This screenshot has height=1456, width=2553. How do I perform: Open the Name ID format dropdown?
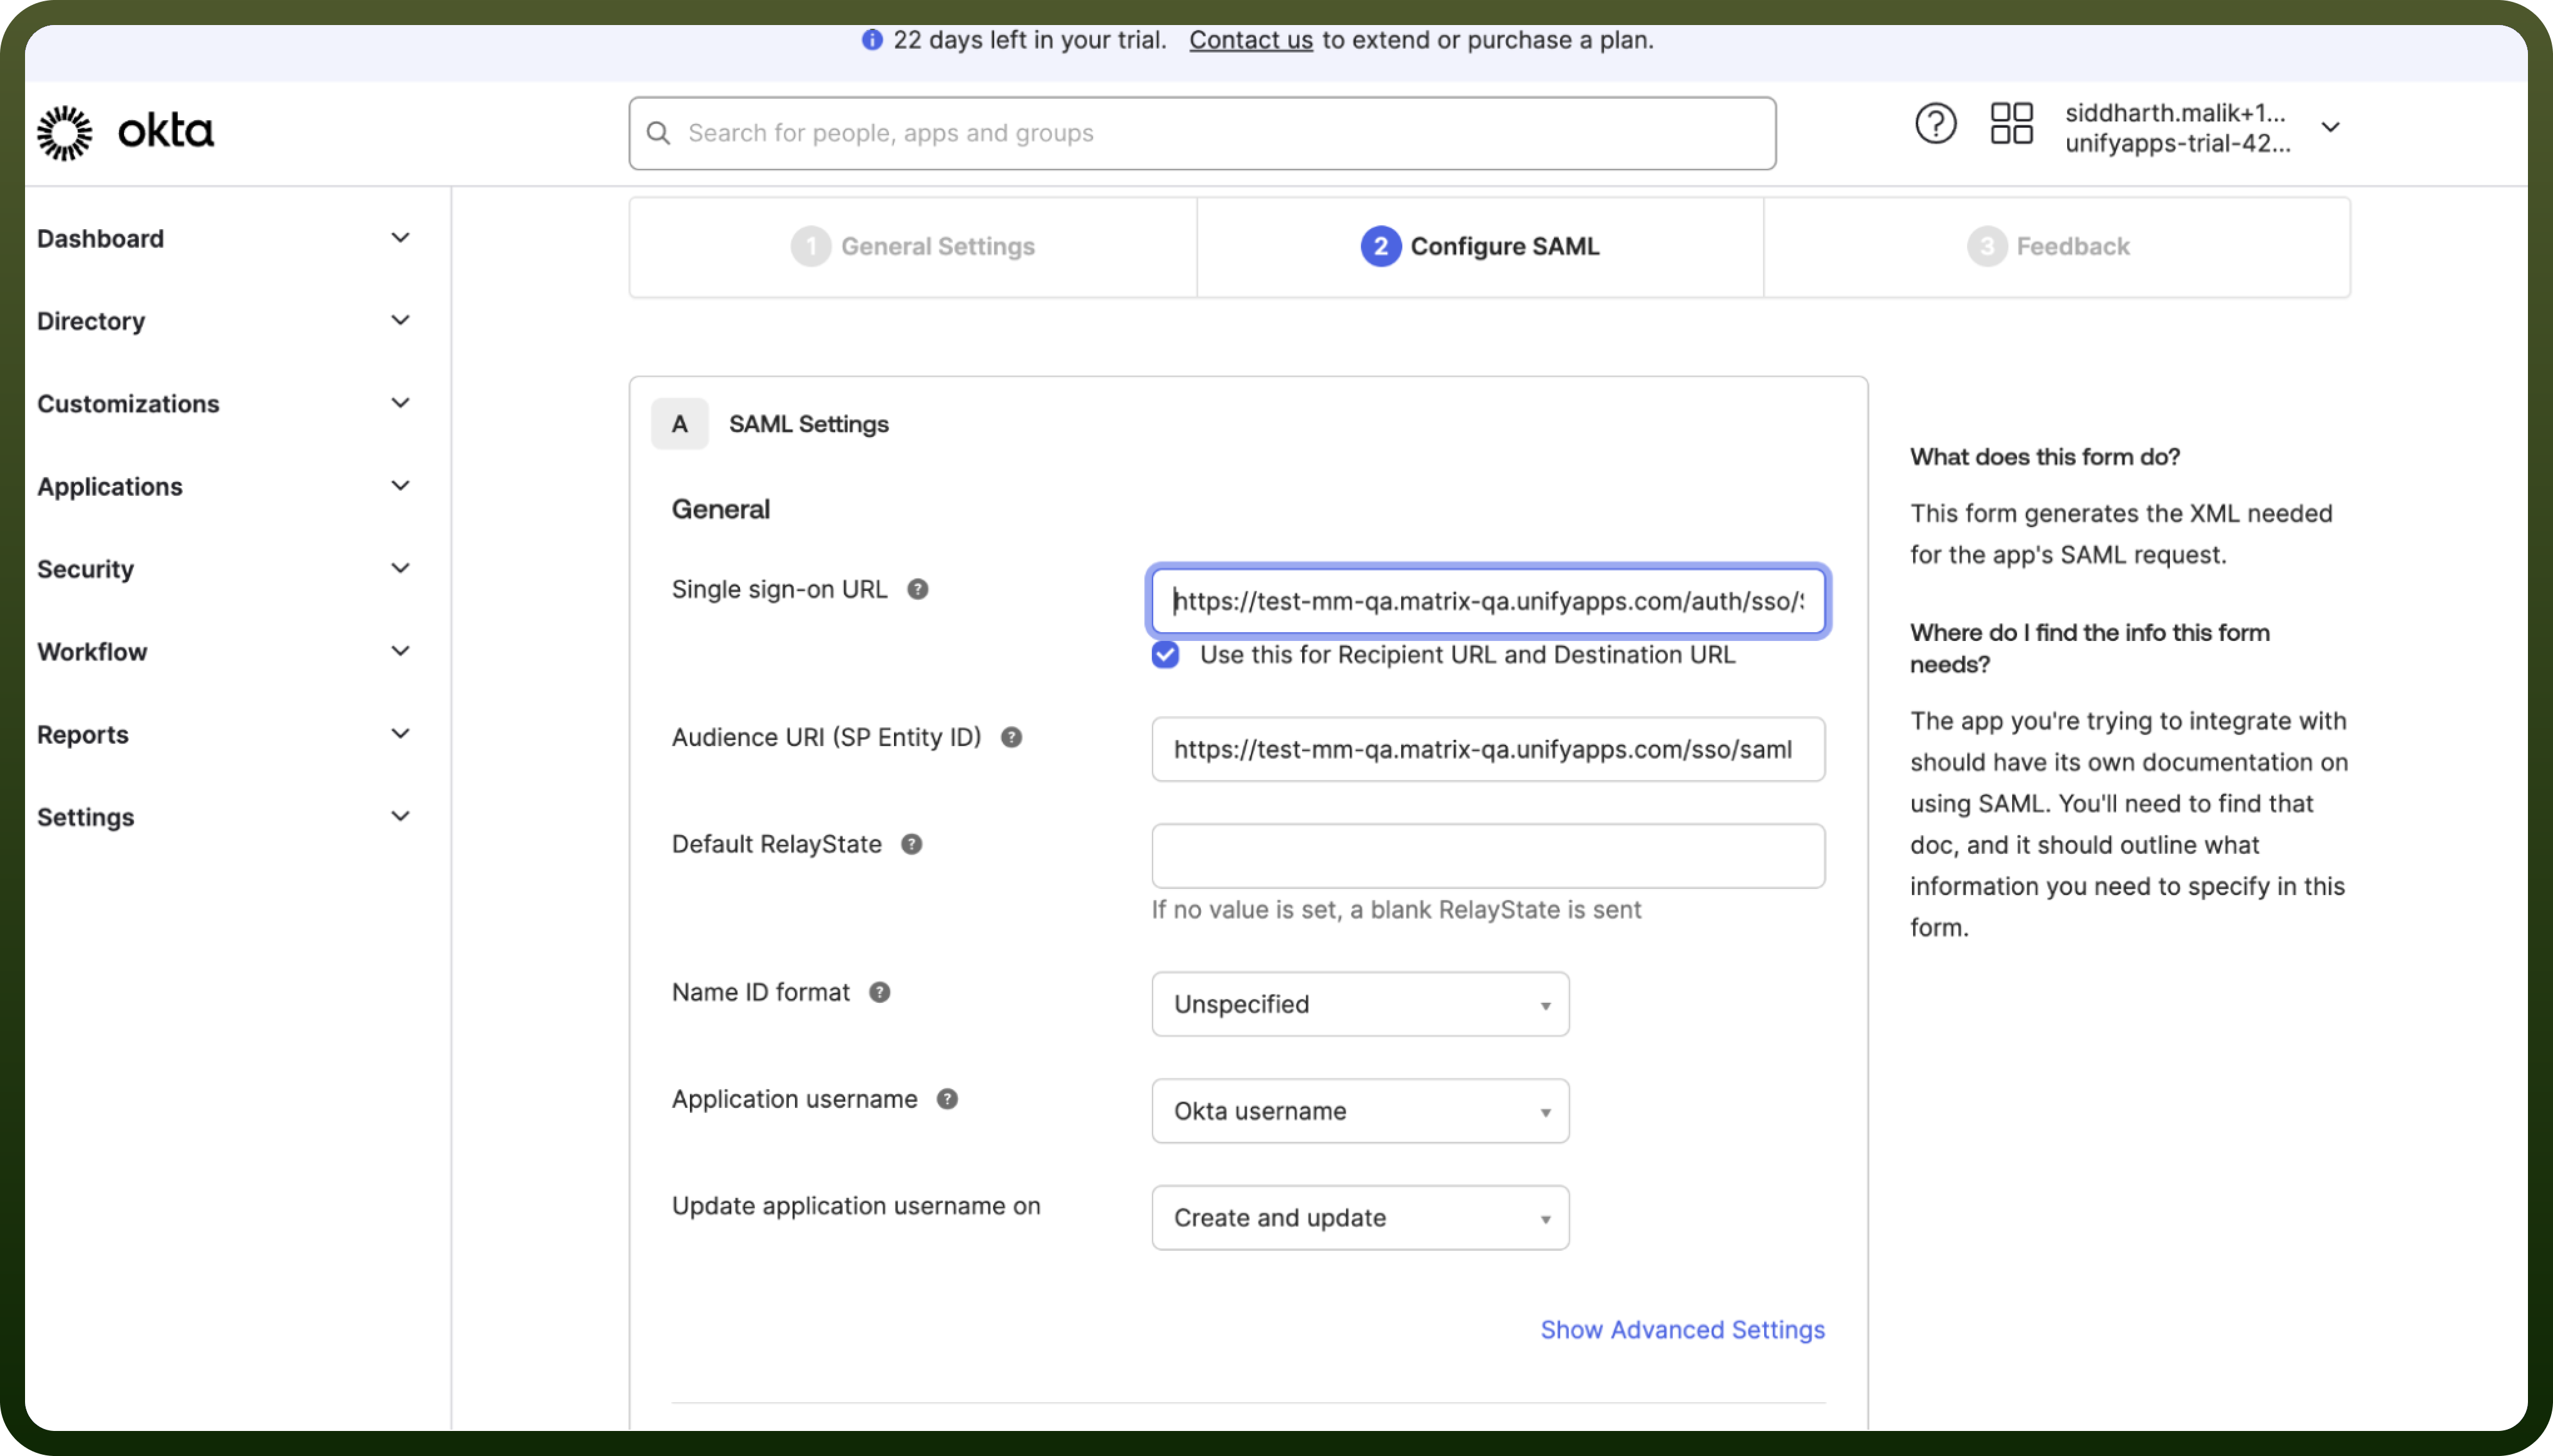point(1360,1004)
